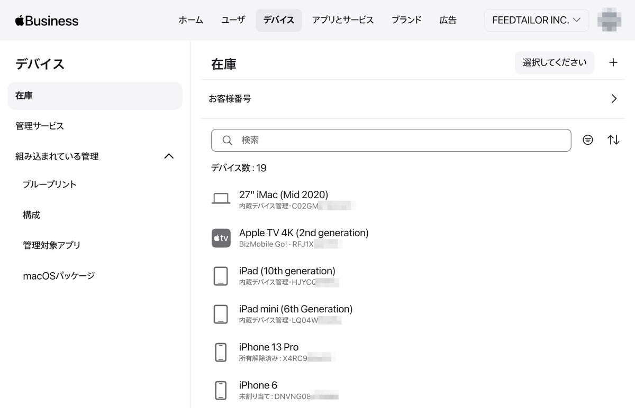Click the laptop icon for 27" iMac

click(221, 199)
